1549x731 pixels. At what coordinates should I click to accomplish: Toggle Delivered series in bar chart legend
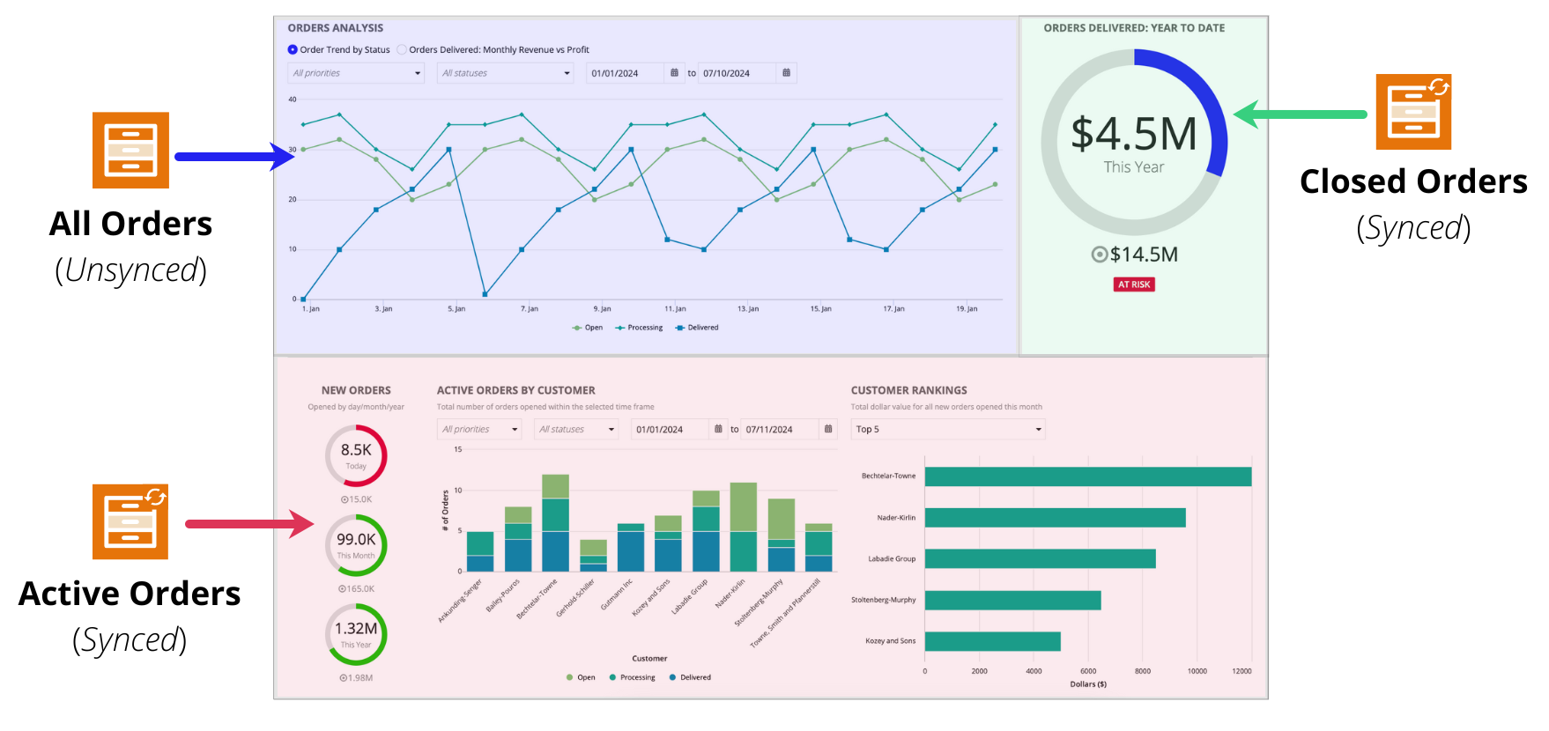(x=690, y=677)
